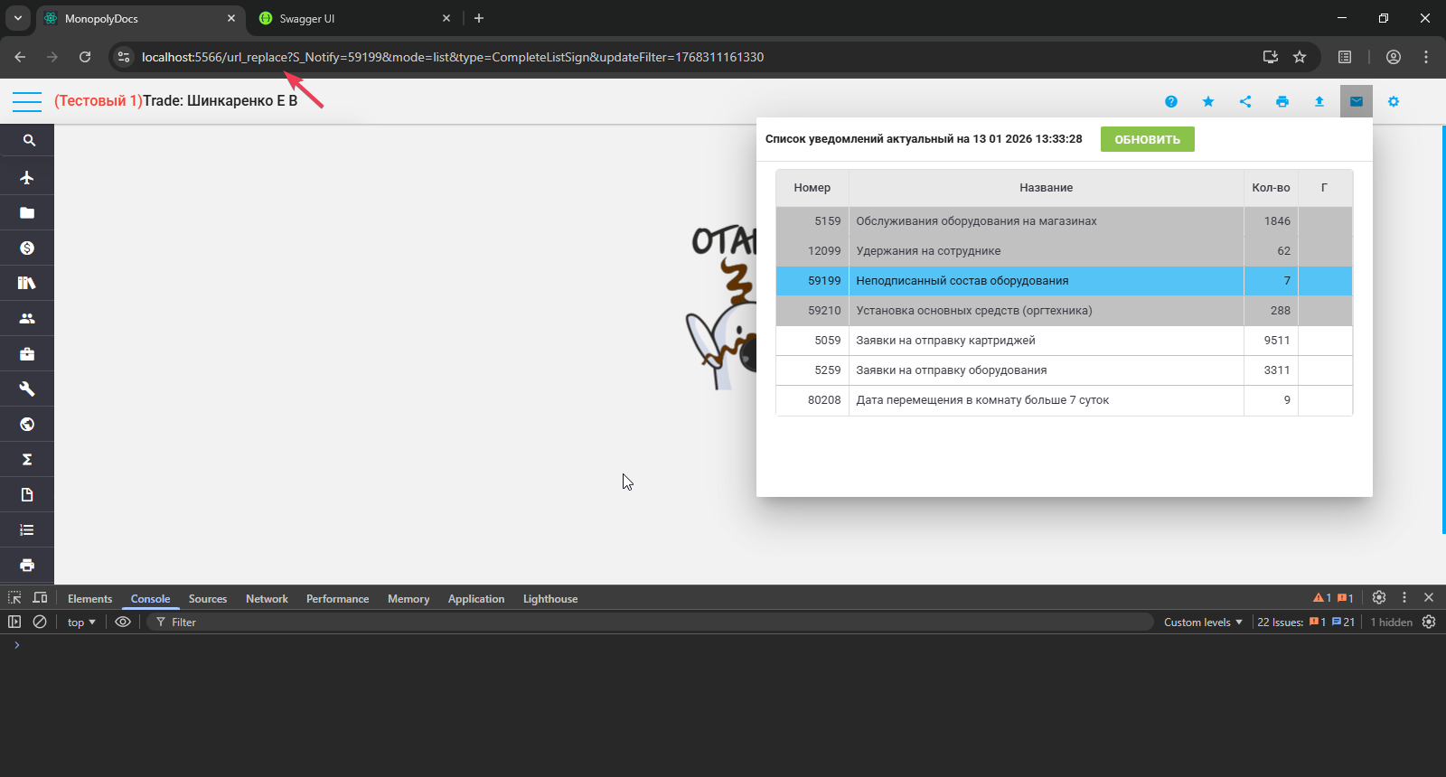1446x777 pixels.
Task: Open the folder sidebar icon
Action: [27, 212]
